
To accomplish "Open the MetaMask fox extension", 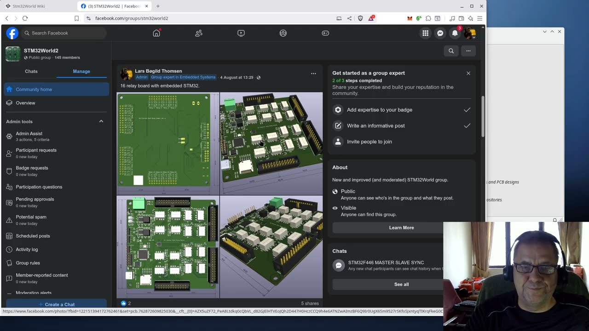I will [x=410, y=18].
